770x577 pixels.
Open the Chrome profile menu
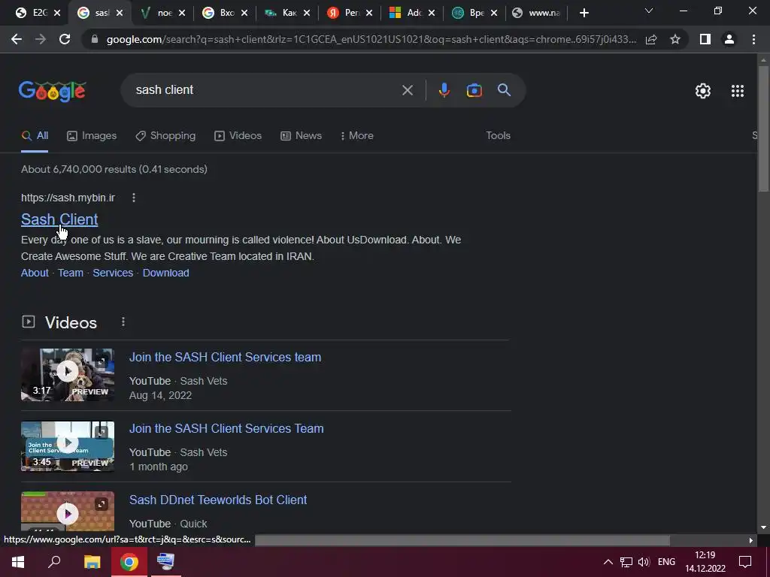click(x=729, y=39)
